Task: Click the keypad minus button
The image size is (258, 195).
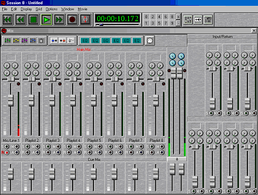Action: point(178,23)
